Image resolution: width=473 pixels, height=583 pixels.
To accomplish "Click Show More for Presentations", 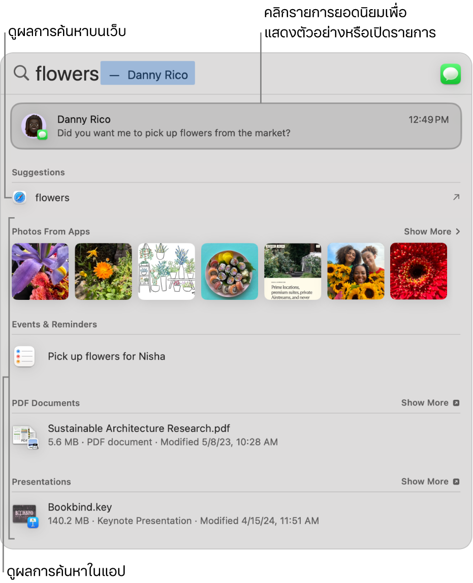I will tap(430, 482).
